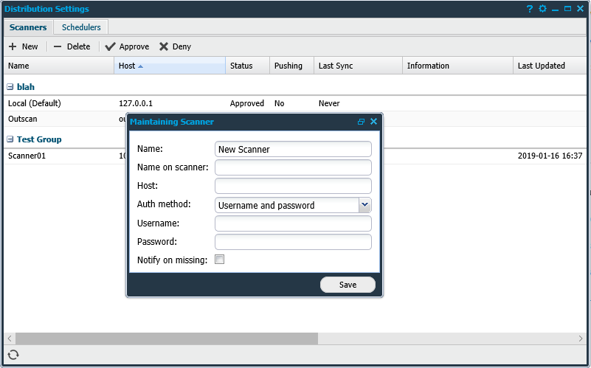Close the Maintaining Scanner dialog
591x368 pixels.
pyautogui.click(x=373, y=122)
